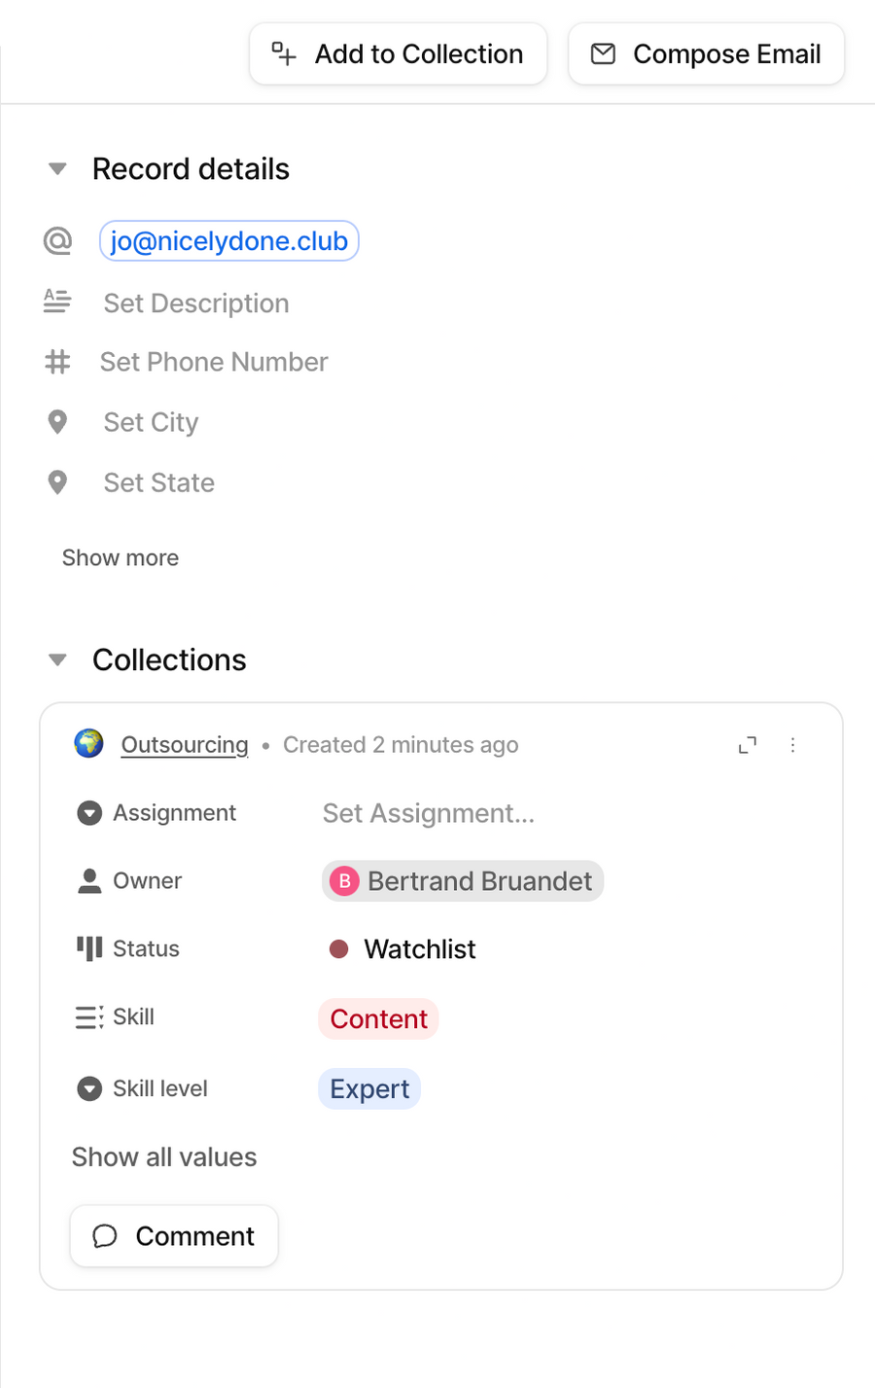
Task: Show more record details
Action: click(x=120, y=557)
